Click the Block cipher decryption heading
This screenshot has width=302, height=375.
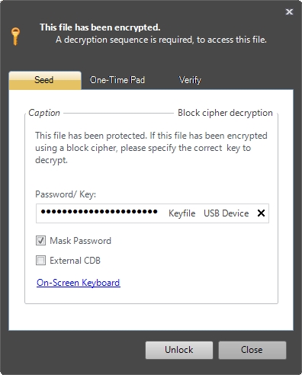coord(225,113)
